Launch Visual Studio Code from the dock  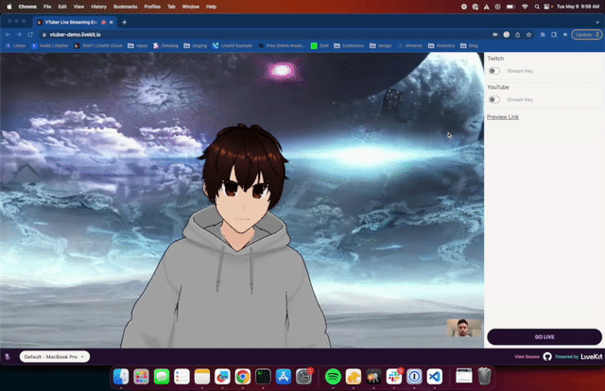(x=435, y=377)
